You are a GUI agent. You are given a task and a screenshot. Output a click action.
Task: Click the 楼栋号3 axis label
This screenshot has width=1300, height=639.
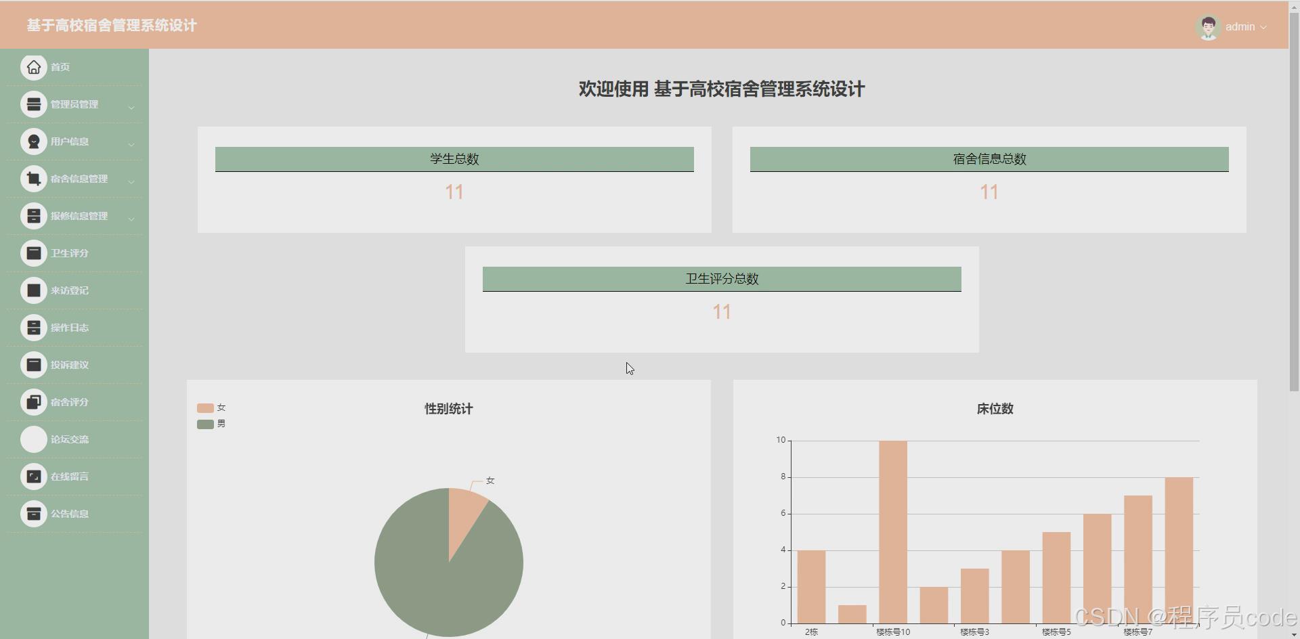(974, 632)
